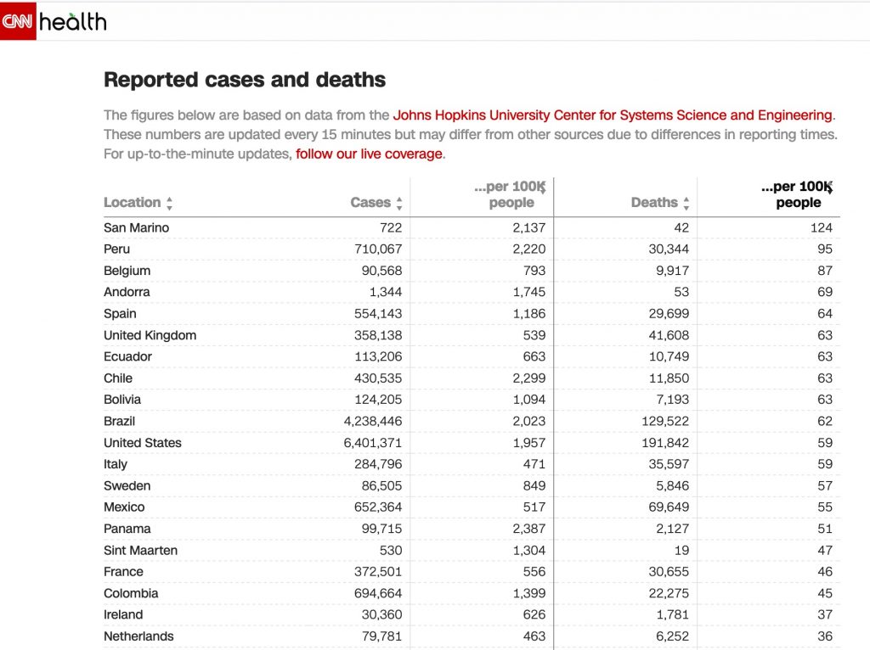870x650 pixels.
Task: Select the Peru row name
Action: (x=116, y=249)
